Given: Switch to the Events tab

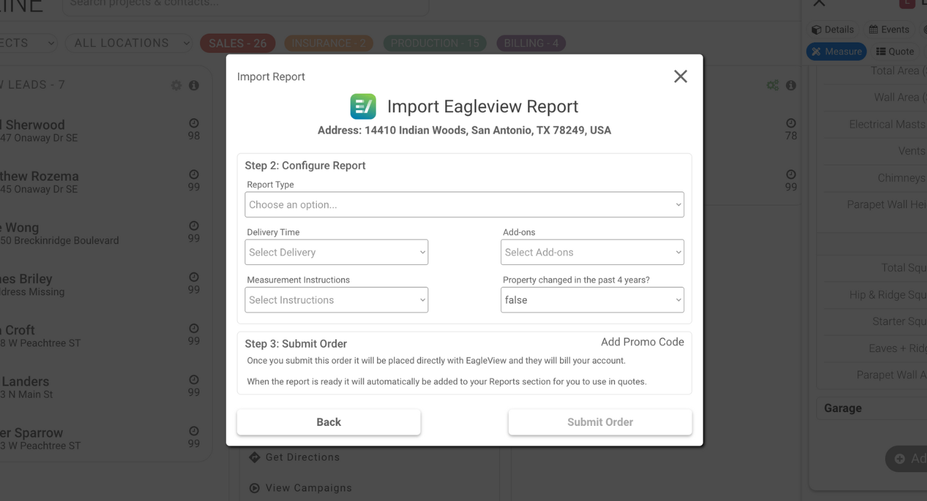Looking at the screenshot, I should tap(888, 29).
